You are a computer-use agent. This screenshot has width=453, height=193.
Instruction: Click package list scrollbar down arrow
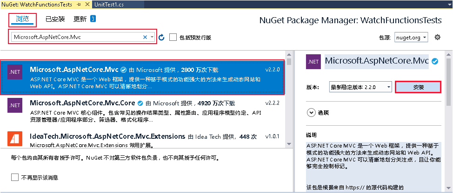(289, 144)
